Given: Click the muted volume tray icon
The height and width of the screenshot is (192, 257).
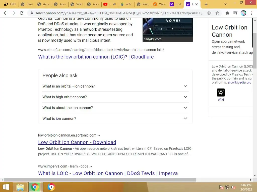Looking at the screenshot, I should coord(233,187).
